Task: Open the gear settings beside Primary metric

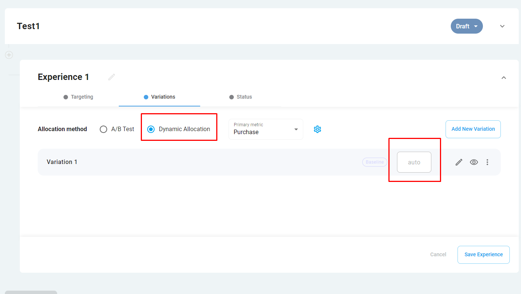Action: coord(317,129)
